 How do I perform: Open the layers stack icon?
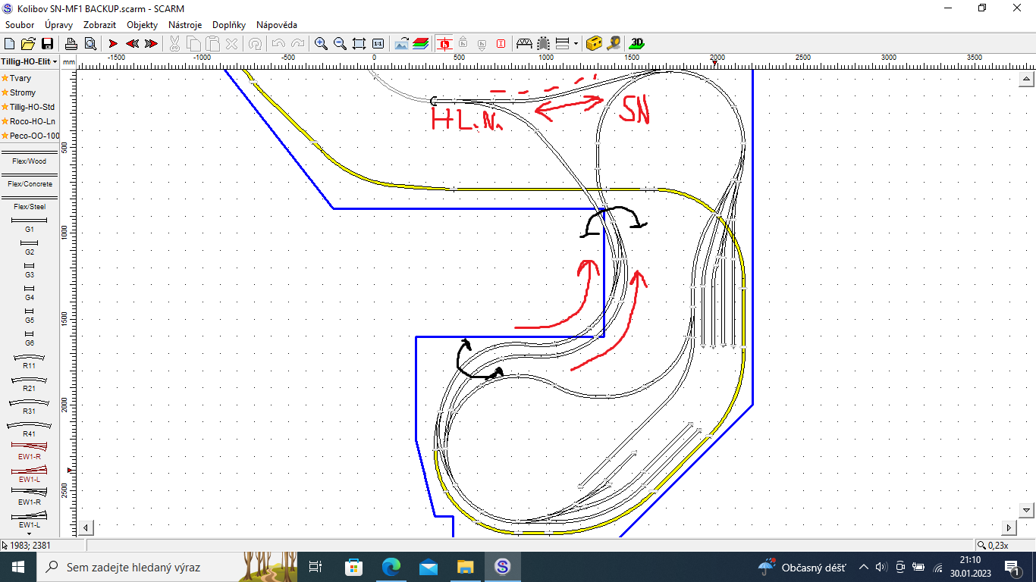[x=421, y=43]
